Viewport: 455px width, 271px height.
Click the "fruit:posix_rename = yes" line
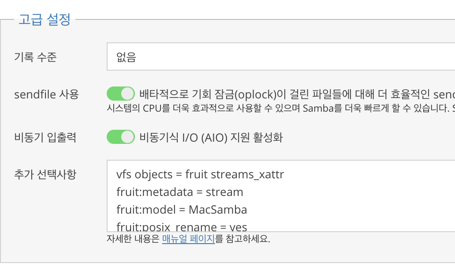click(181, 227)
